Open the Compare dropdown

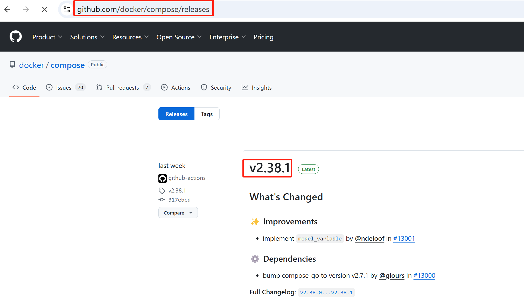pyautogui.click(x=178, y=213)
